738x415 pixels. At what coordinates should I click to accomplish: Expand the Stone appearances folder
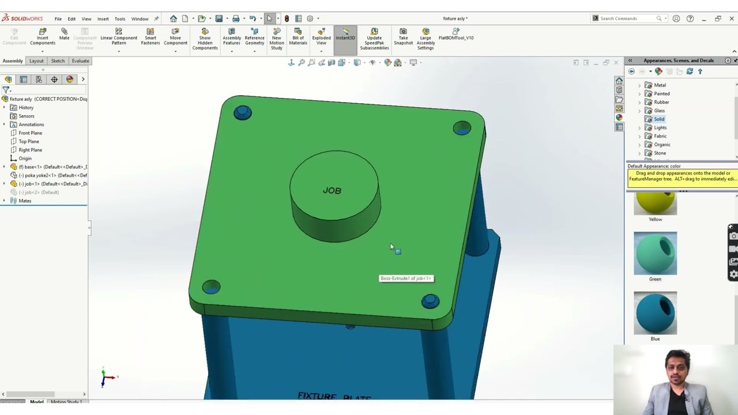point(639,153)
